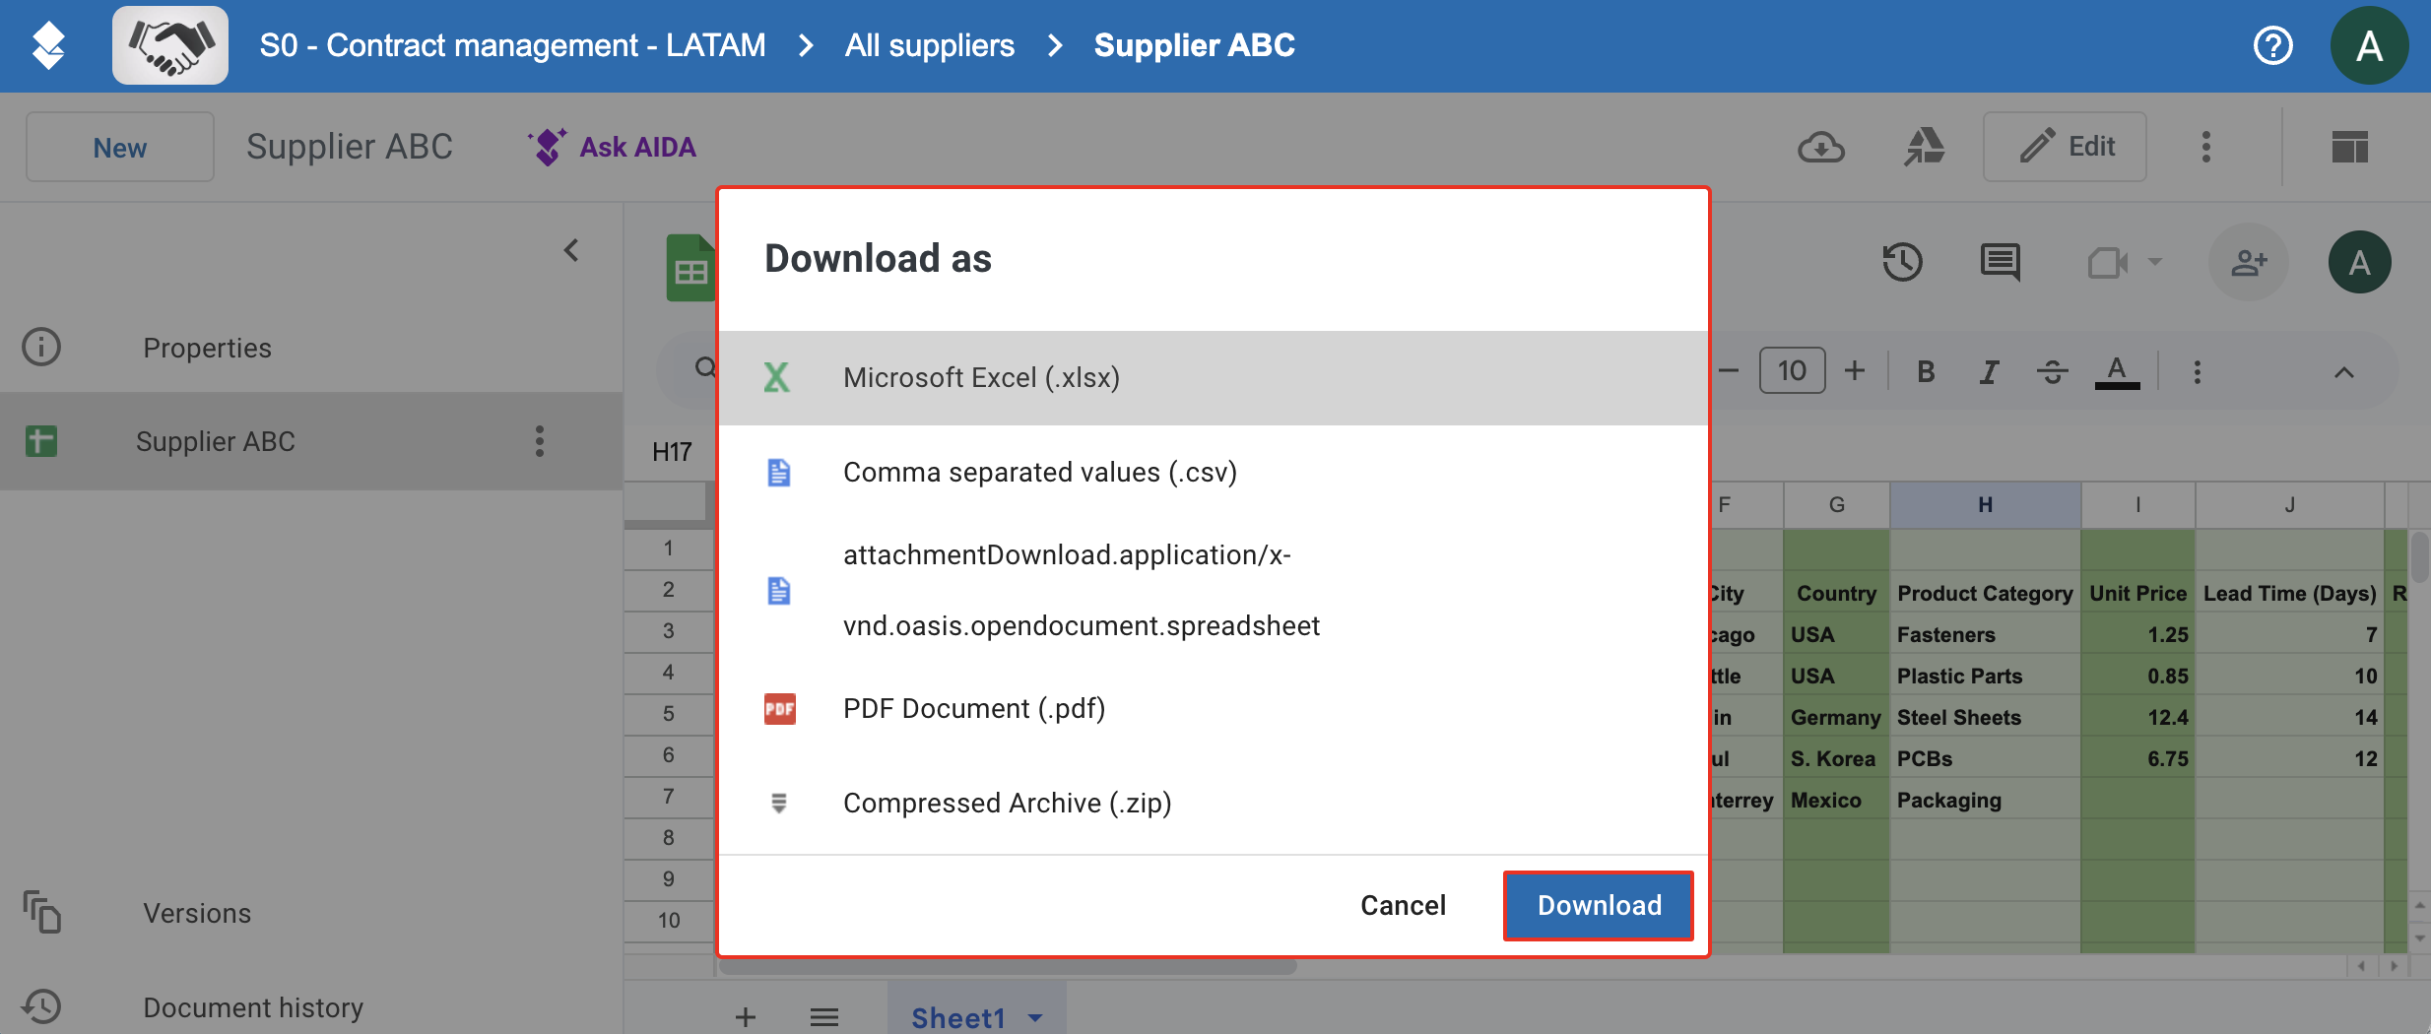Click the app logo in the top-left corner
The height and width of the screenshot is (1034, 2431).
48,45
